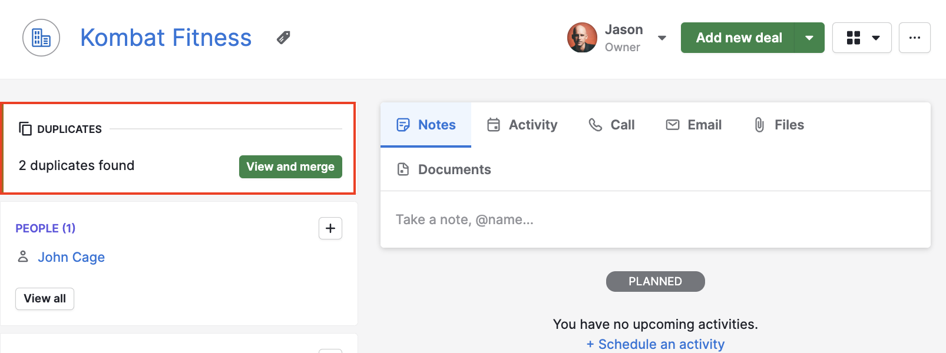Viewport: 946px width, 353px height.
Task: Switch to the Email tab
Action: [x=693, y=125]
